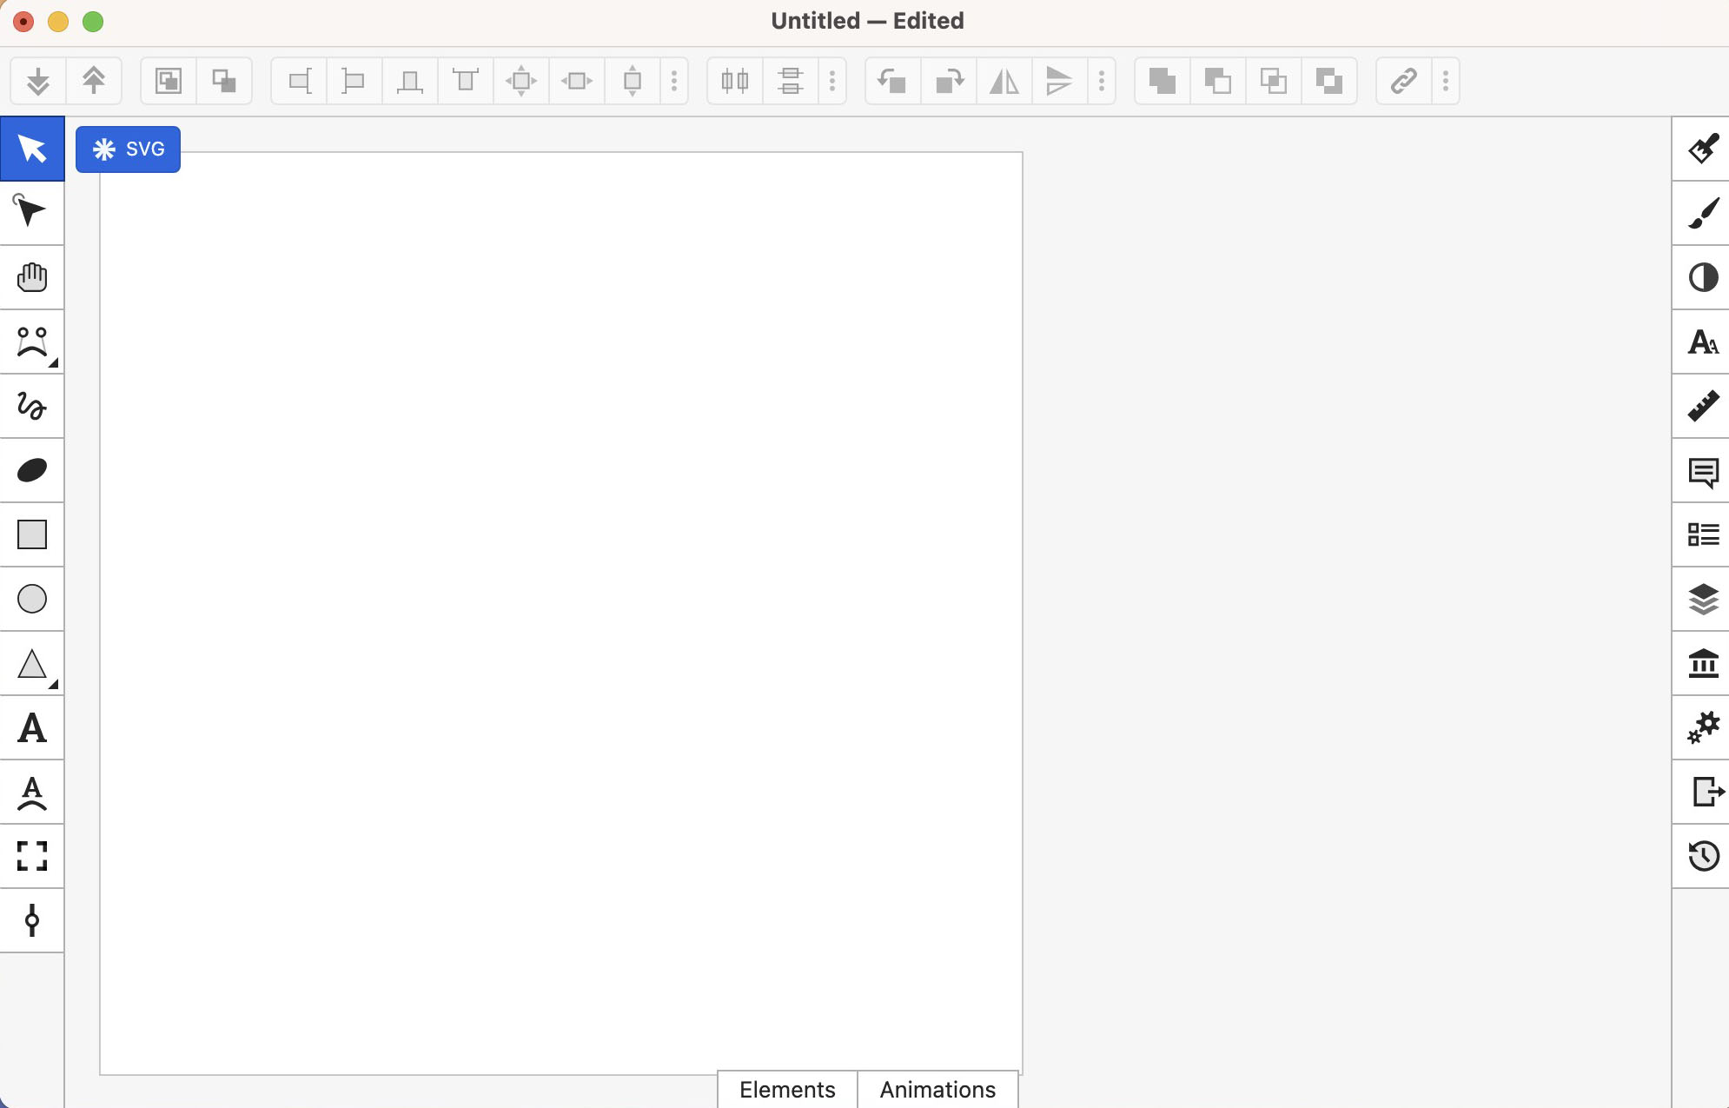Select the Edit node tool below the arrow

[32, 213]
